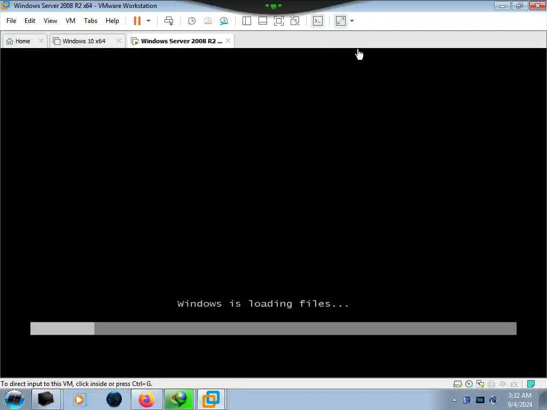Open the Help menu

pyautogui.click(x=112, y=21)
